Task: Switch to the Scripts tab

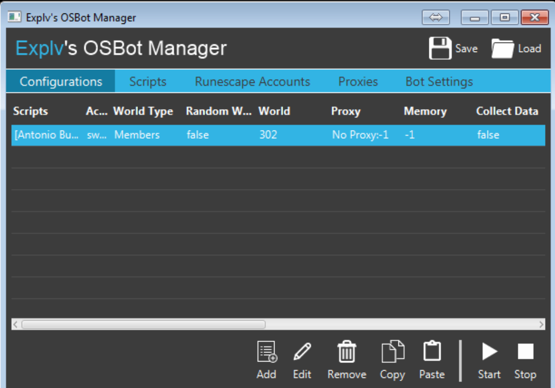Action: click(x=148, y=82)
